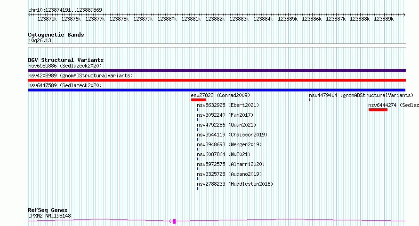
Task: Select the red nsv6444274 variant bar
Action: [x=378, y=110]
